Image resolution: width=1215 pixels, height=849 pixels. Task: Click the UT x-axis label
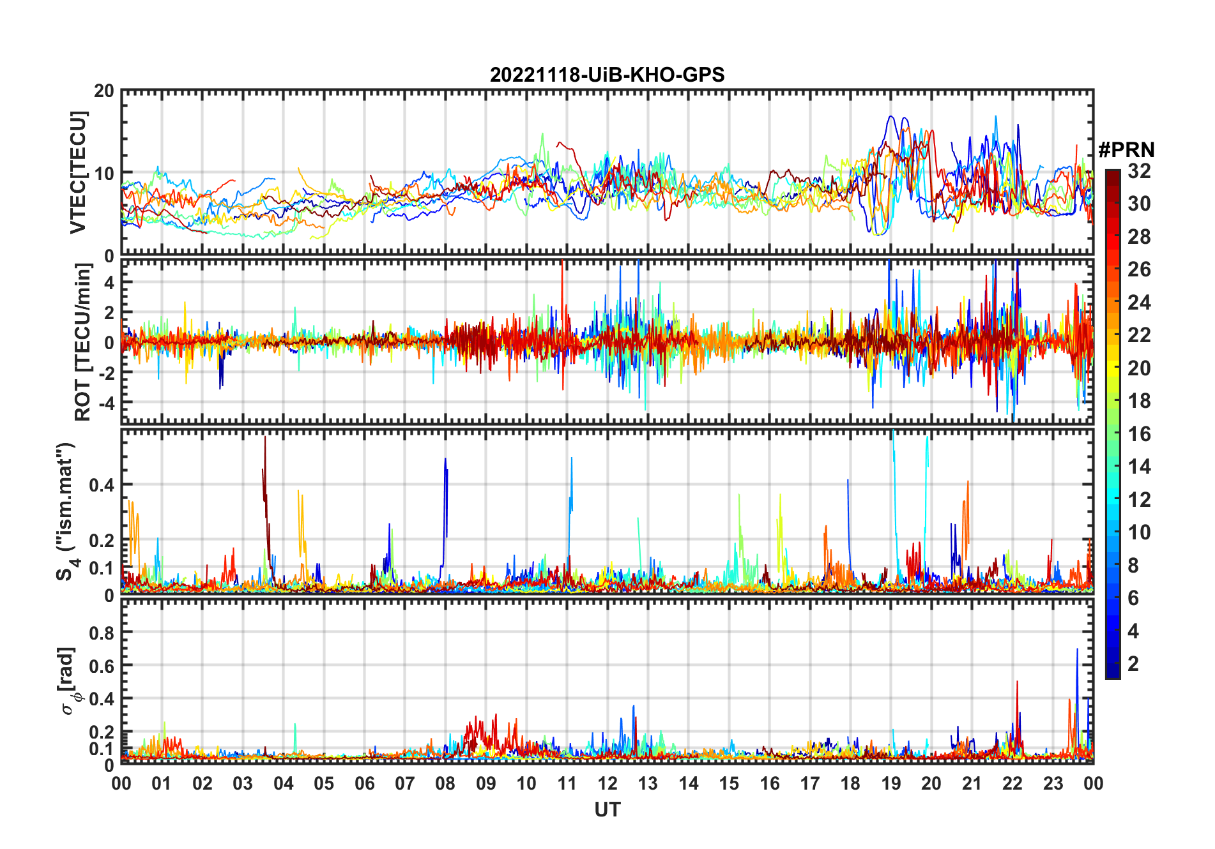click(x=607, y=809)
